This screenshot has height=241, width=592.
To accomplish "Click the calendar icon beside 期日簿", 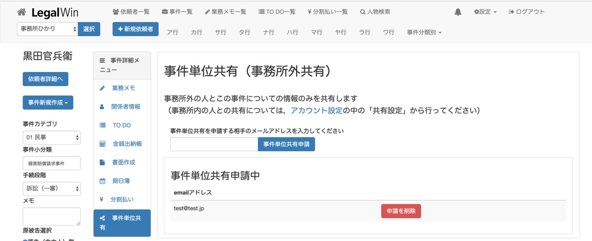I will click(x=102, y=181).
